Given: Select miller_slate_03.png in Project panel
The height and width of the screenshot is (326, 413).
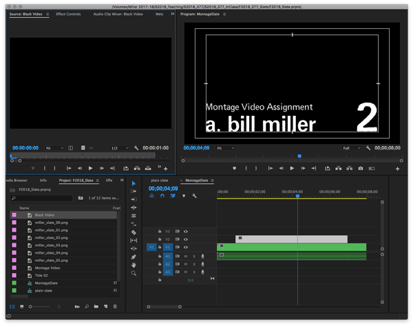Looking at the screenshot, I should 63,245.
